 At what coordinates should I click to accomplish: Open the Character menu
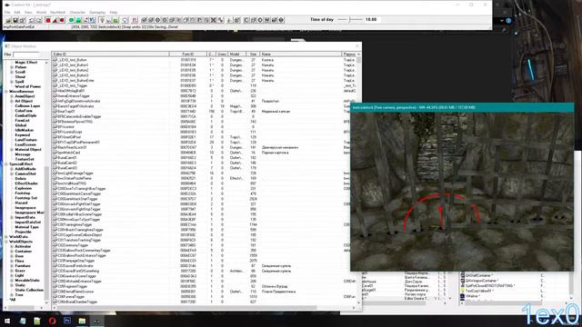pyautogui.click(x=77, y=12)
